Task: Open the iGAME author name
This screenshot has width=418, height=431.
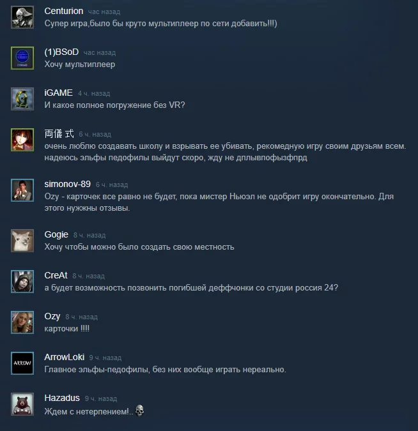Action: pyautogui.click(x=59, y=93)
